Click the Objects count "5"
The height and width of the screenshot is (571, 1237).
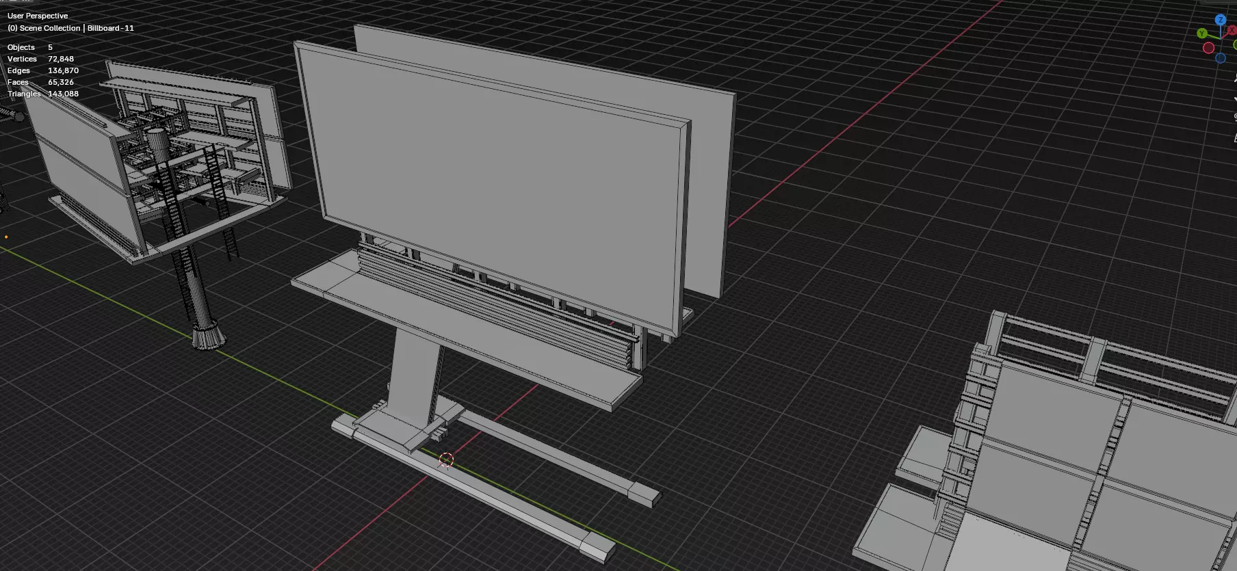click(x=50, y=47)
